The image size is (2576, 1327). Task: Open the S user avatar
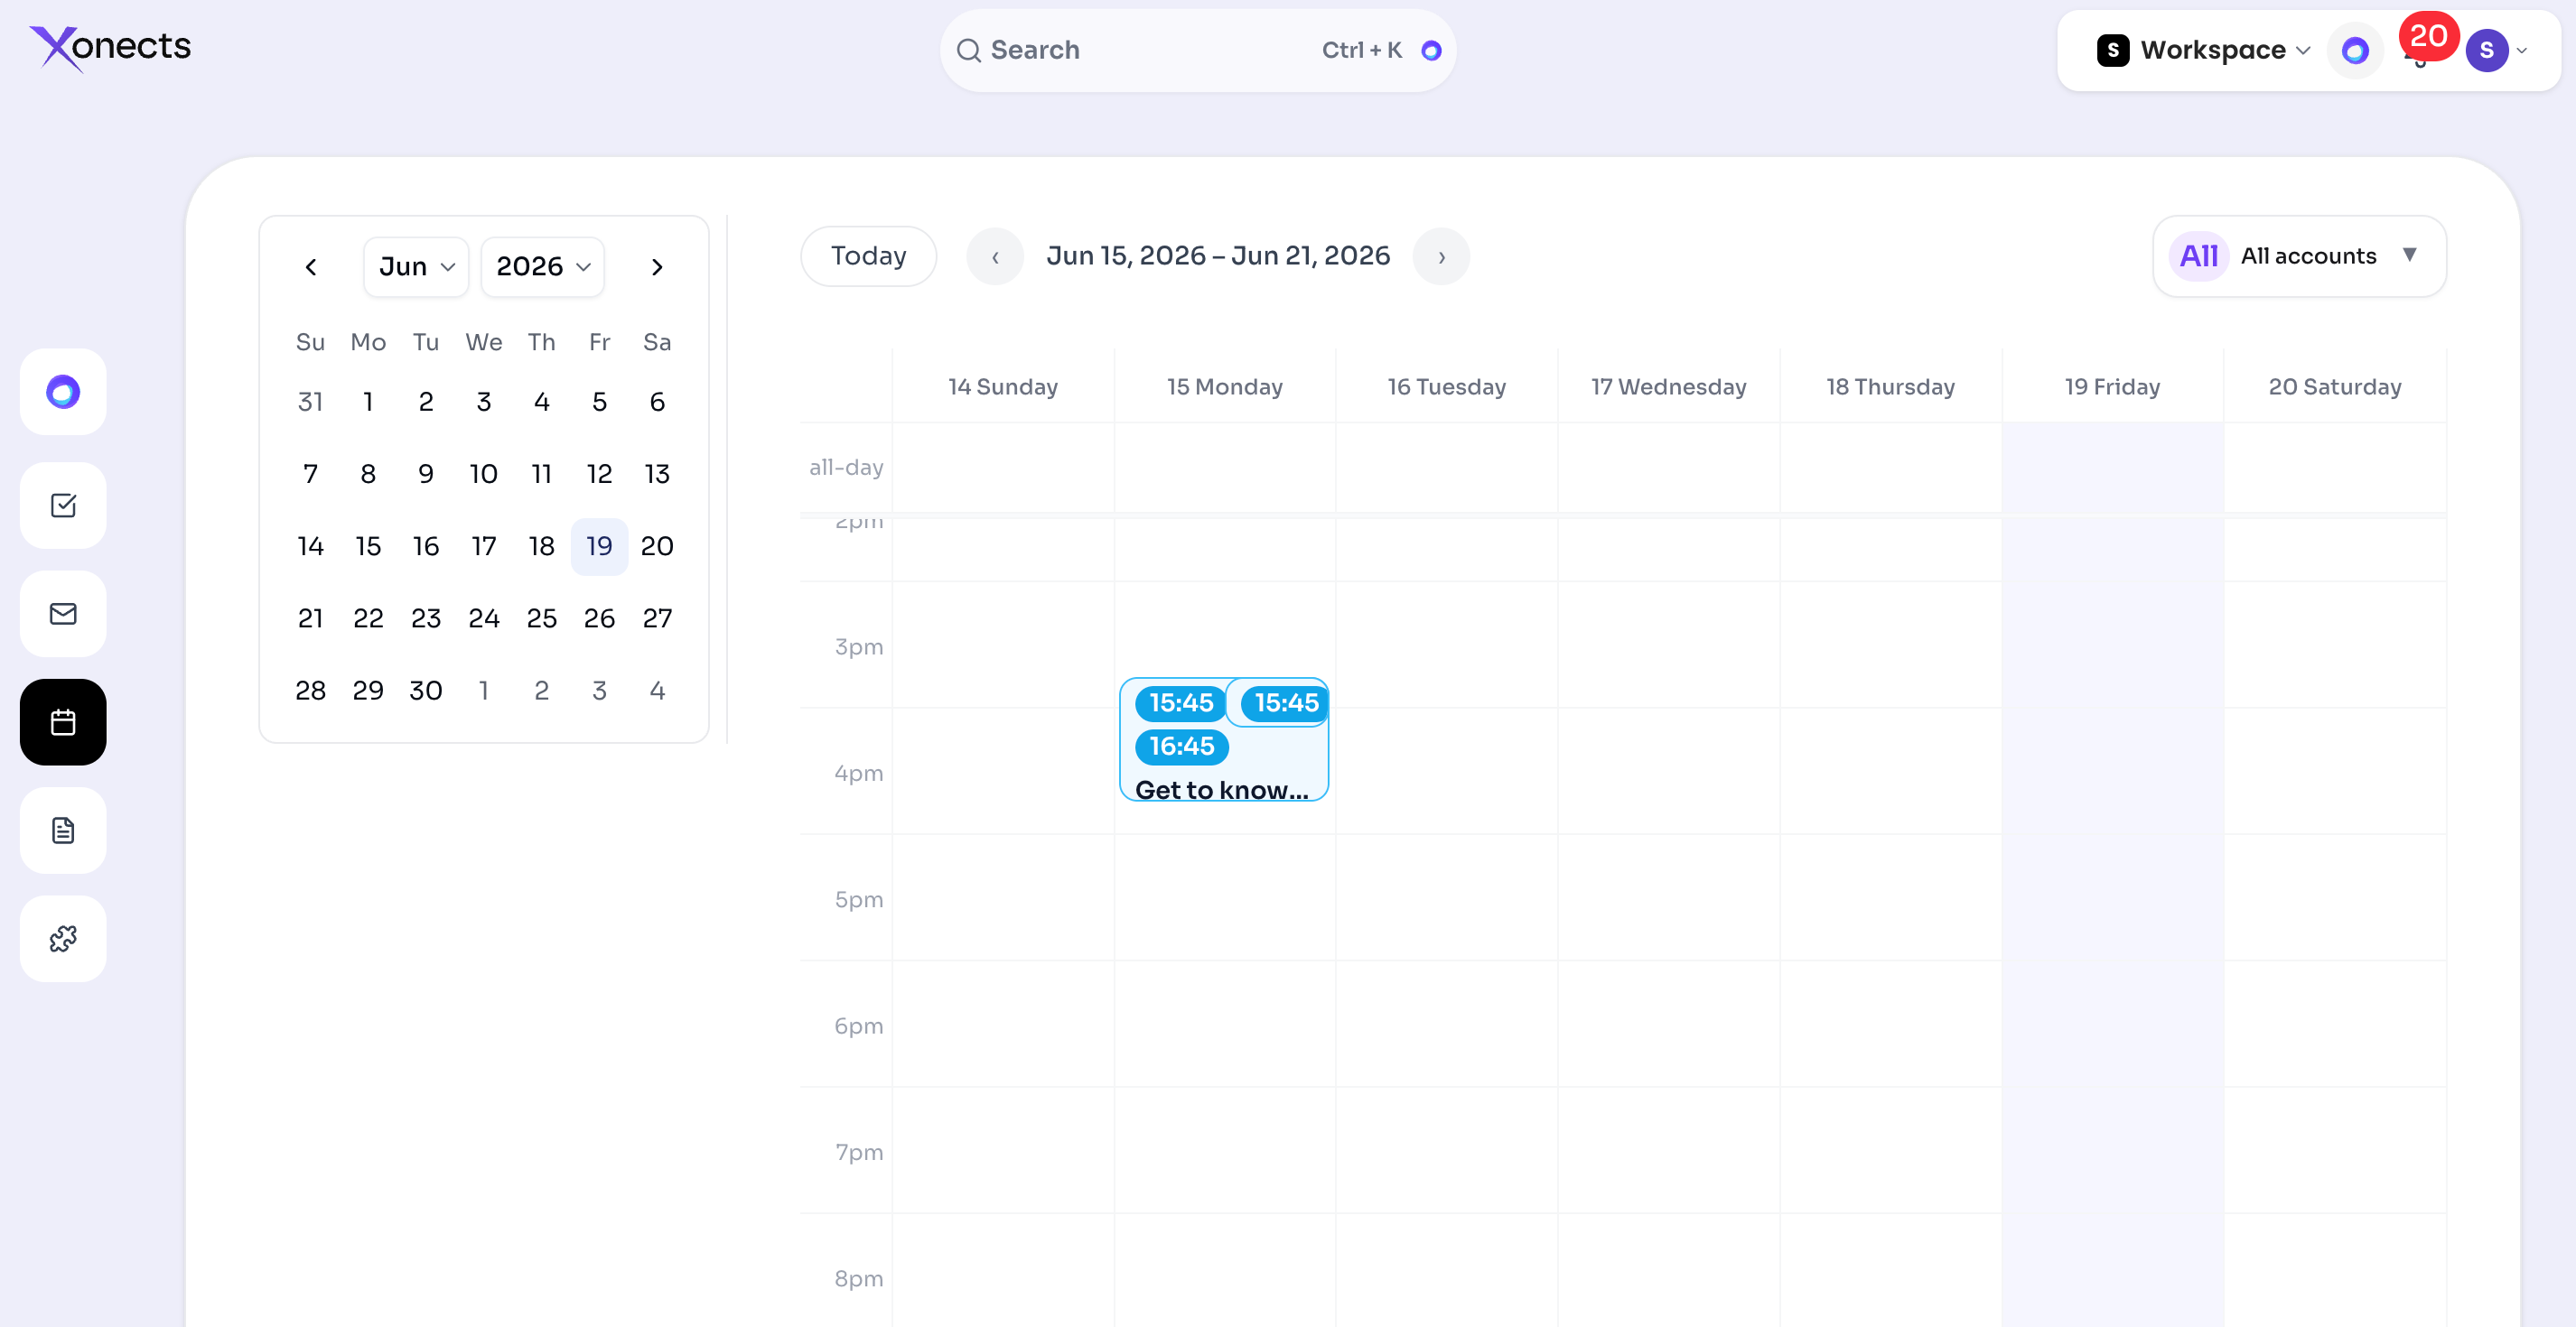[x=2486, y=50]
